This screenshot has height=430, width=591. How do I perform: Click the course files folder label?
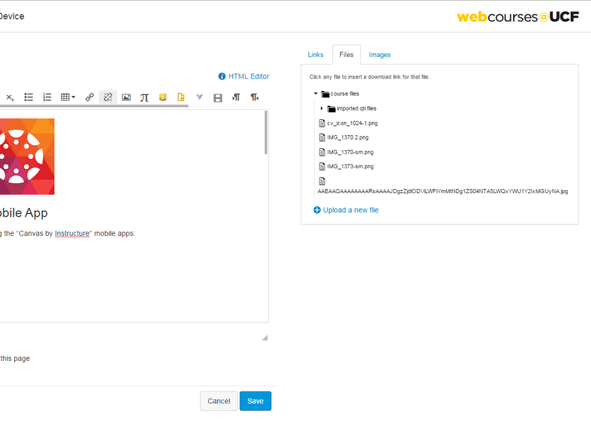pos(344,94)
